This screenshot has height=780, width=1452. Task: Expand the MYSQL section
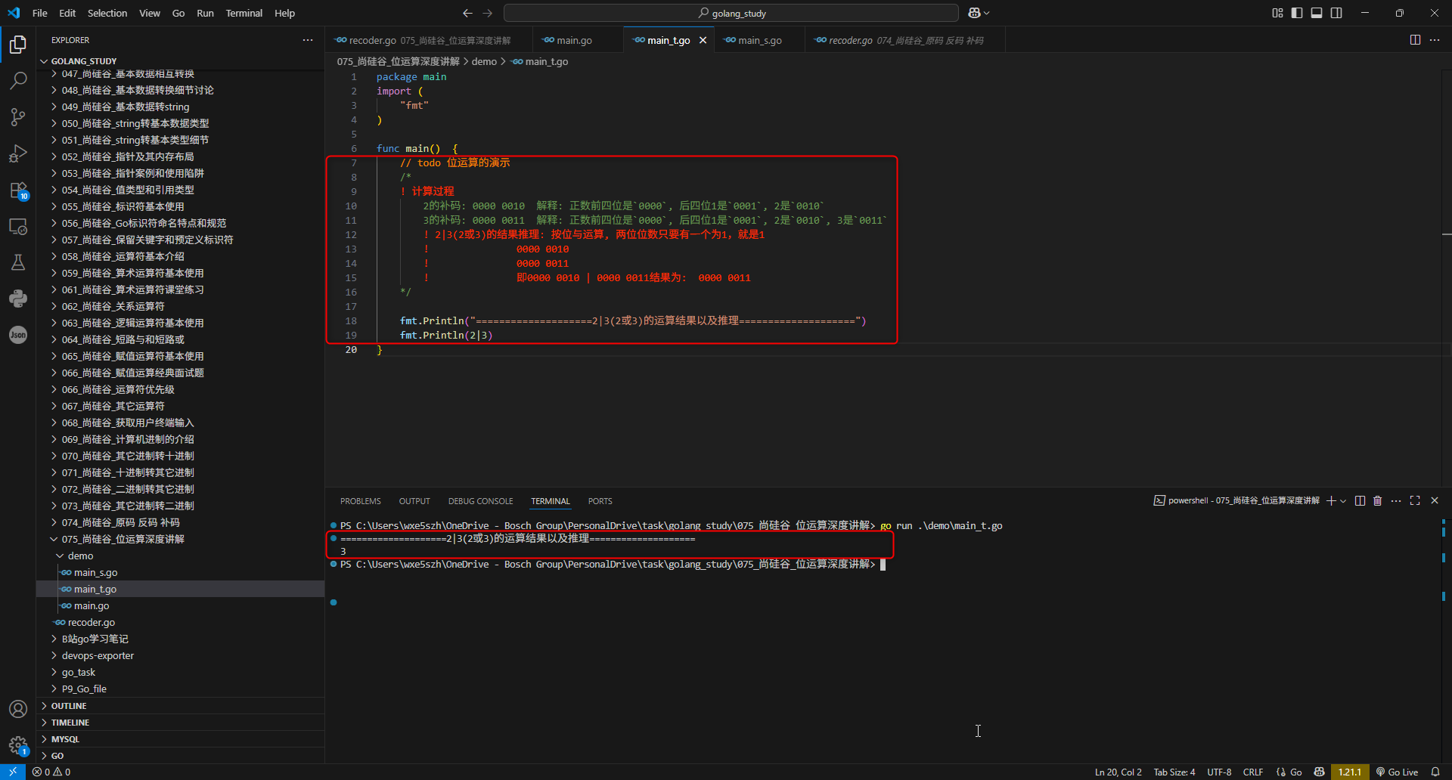coord(181,739)
